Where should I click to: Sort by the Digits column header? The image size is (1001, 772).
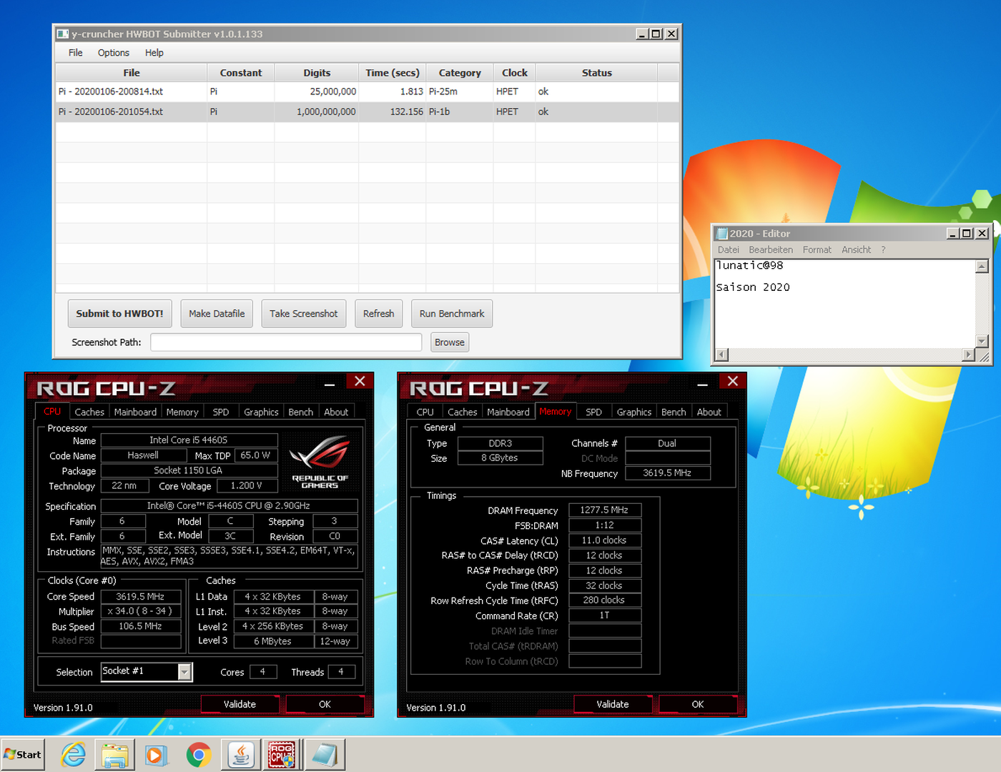point(317,73)
